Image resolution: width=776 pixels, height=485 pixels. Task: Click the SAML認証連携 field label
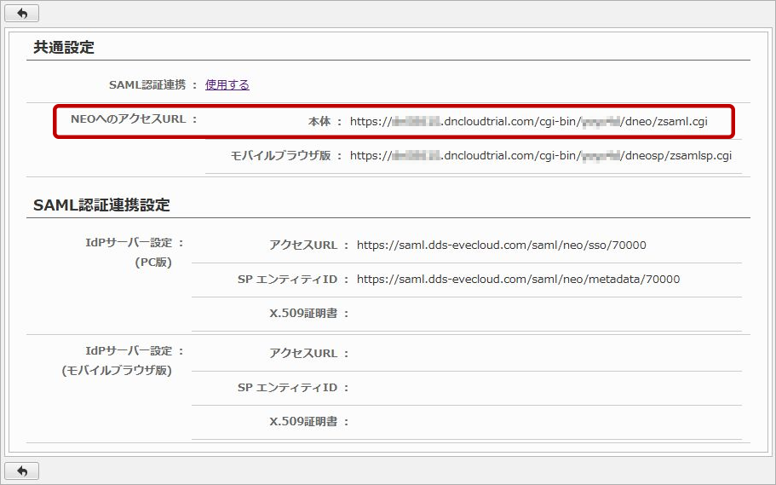point(148,85)
